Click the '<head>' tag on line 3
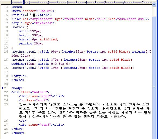 (17, 7)
